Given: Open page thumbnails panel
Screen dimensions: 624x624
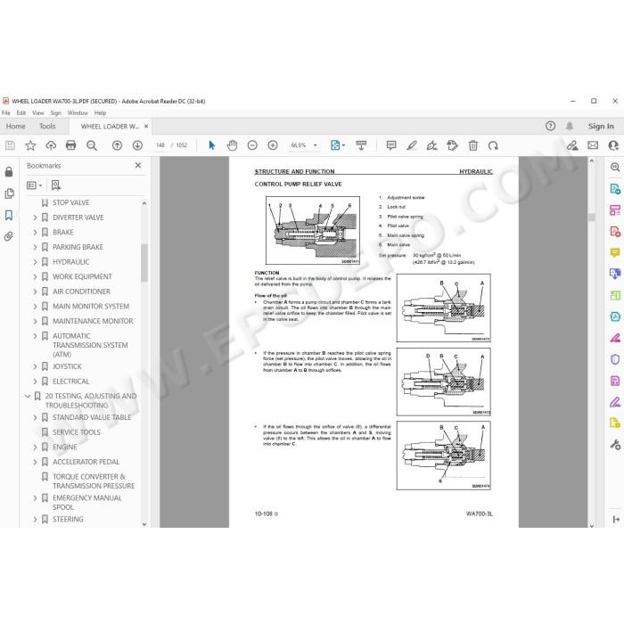Looking at the screenshot, I should pos(9,193).
